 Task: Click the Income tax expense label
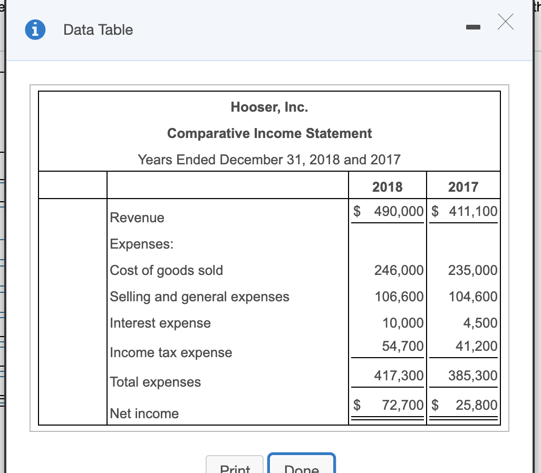pos(171,353)
